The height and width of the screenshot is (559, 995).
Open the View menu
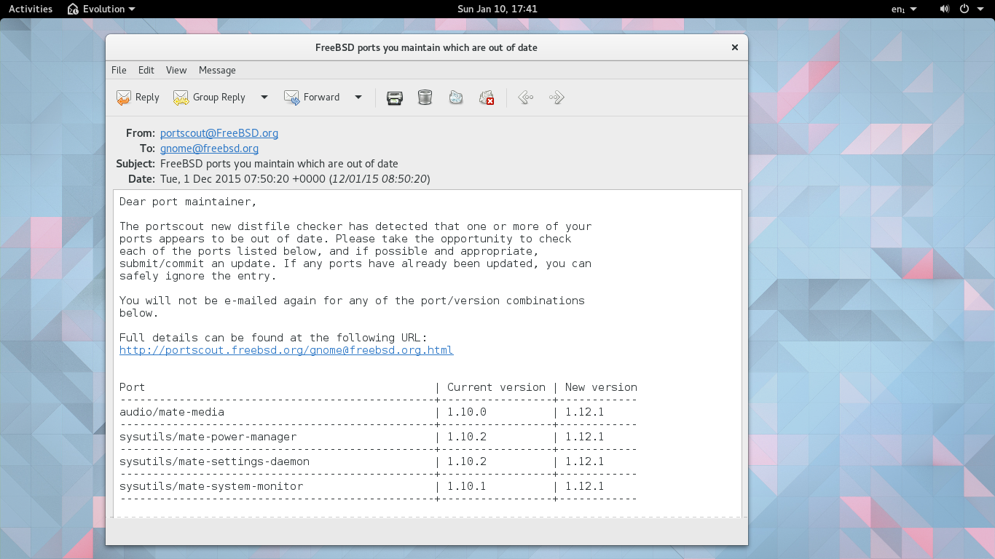[x=176, y=70]
